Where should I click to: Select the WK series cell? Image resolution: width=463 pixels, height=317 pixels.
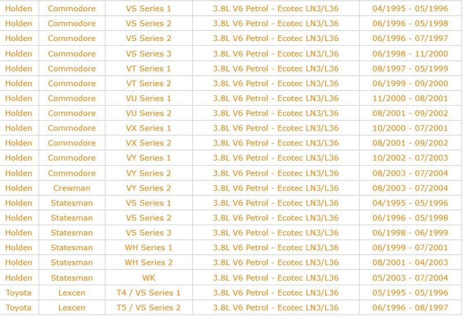click(x=149, y=278)
